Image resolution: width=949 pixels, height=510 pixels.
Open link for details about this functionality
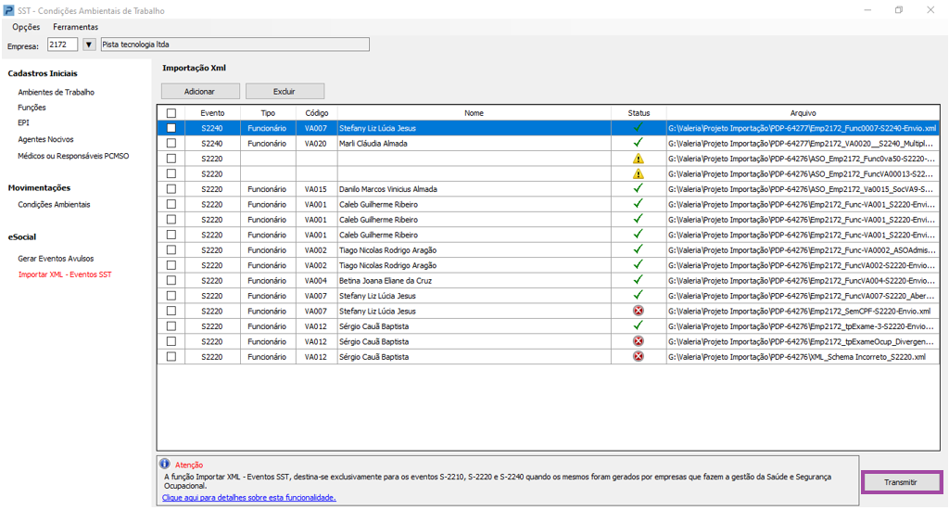pyautogui.click(x=248, y=497)
